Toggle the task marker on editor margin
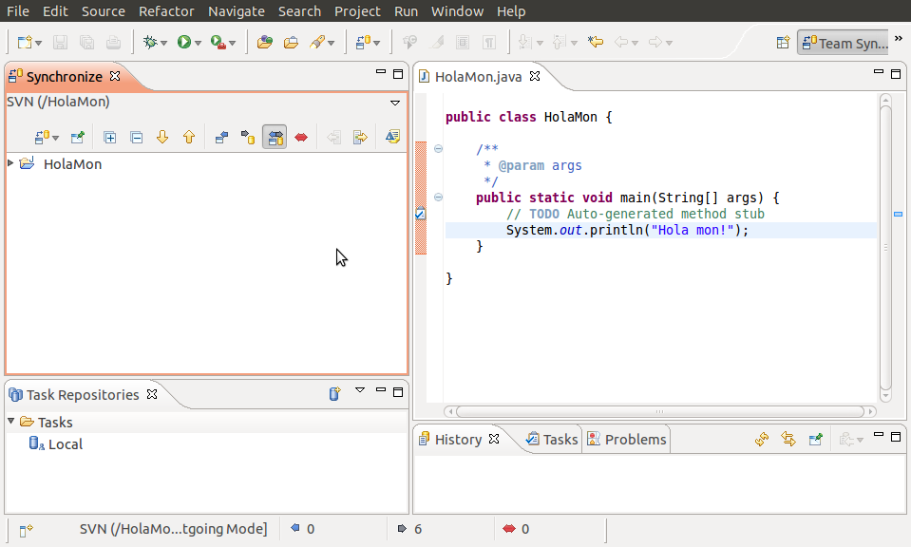Screen dimensions: 911x547 (x=420, y=215)
